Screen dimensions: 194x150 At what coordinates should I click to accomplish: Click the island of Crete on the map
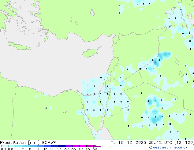(x=19, y=46)
